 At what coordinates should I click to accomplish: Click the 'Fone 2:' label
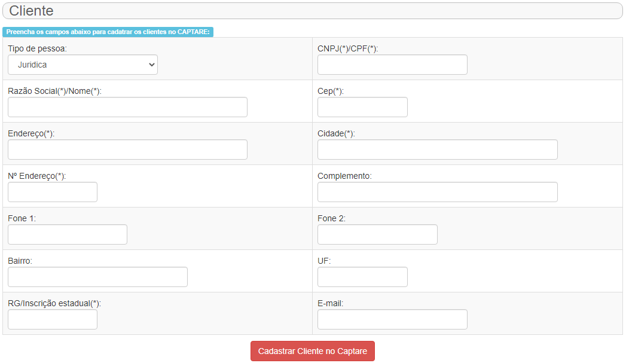tap(332, 218)
